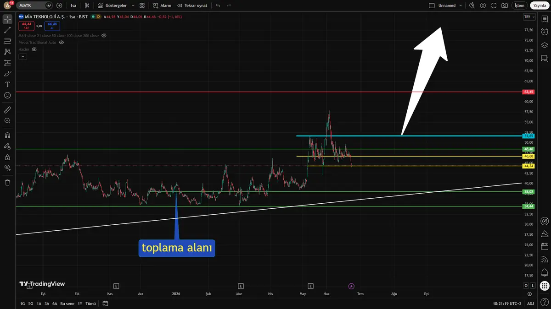Open the Fibonacci and Gann tools
Screen dimensions: 551x309
pos(7,41)
